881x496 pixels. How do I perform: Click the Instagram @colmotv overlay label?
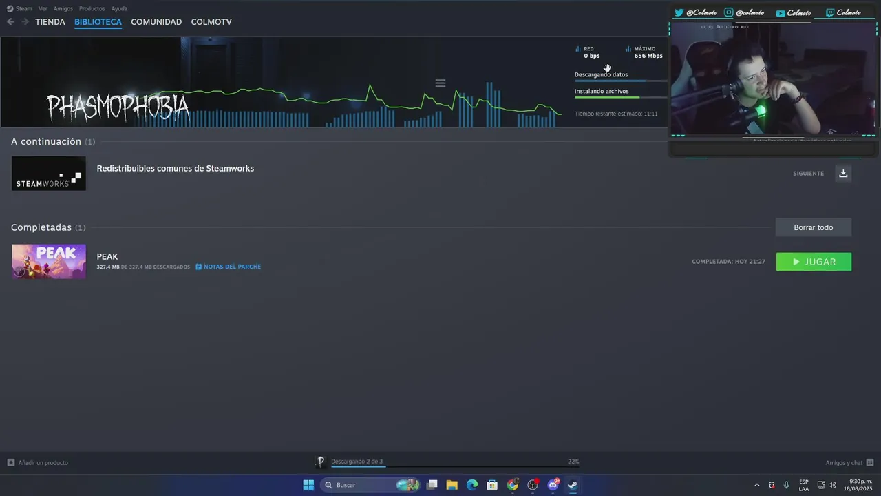coord(744,12)
